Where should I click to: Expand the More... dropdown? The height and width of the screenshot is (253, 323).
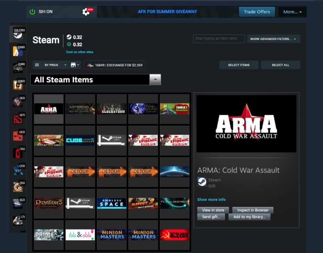click(x=292, y=12)
